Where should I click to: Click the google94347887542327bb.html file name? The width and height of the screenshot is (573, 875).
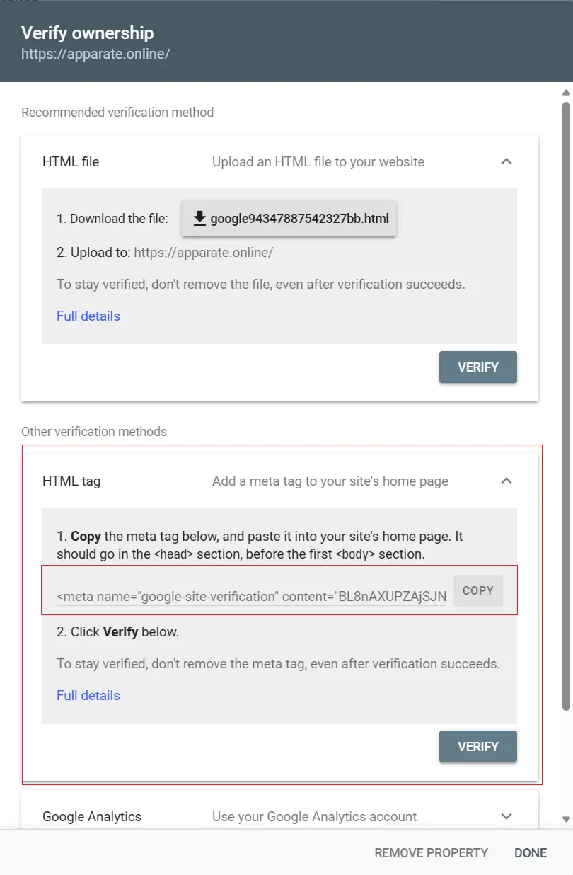[299, 219]
